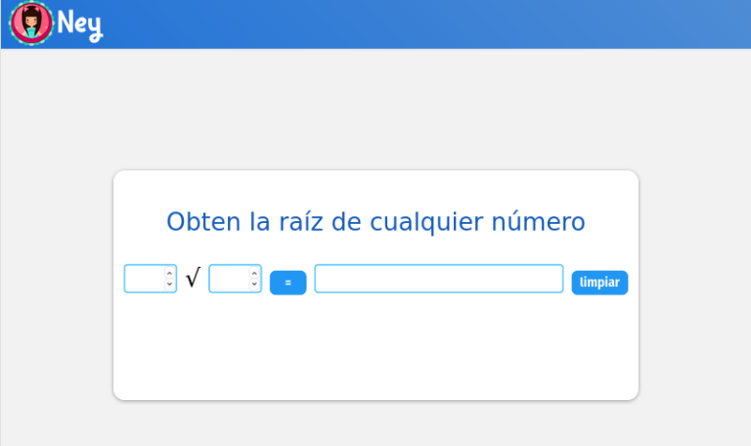751x446 pixels.
Task: Click the blank space inside the white card
Action: click(375, 352)
